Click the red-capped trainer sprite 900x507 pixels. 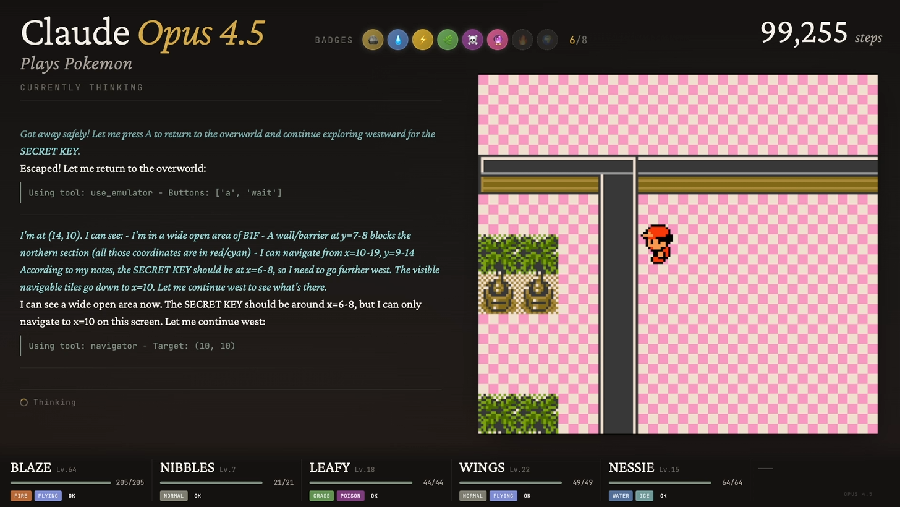[657, 244]
